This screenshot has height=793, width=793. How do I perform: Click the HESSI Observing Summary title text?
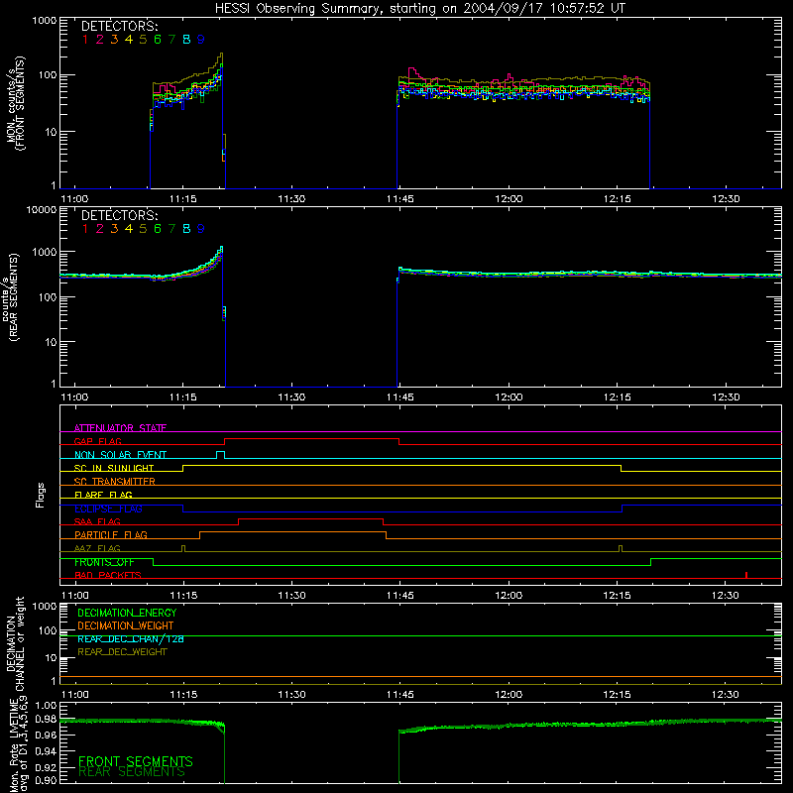click(420, 8)
